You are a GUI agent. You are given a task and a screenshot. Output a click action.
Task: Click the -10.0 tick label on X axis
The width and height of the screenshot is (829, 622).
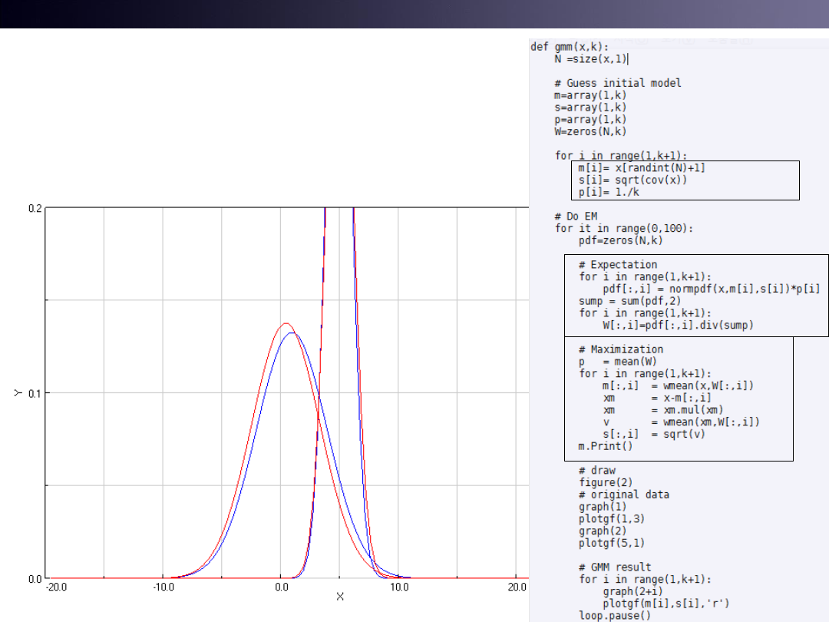pos(162,587)
